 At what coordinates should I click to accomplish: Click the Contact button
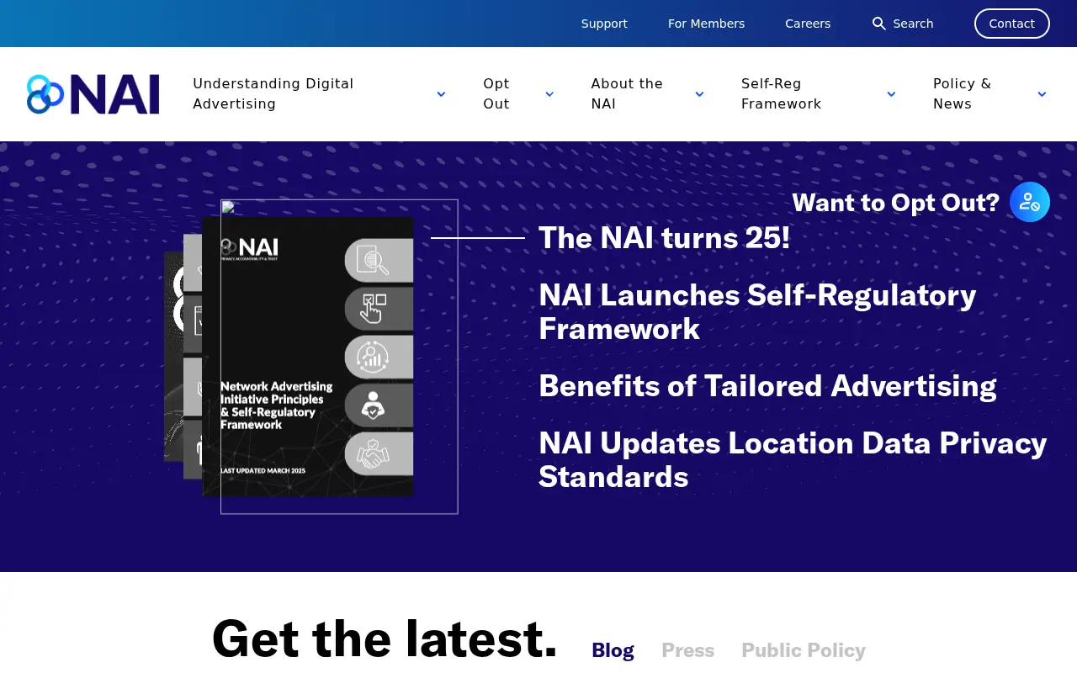[x=1012, y=24]
